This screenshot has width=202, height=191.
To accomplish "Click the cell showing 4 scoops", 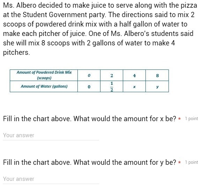I will pyautogui.click(x=134, y=75).
